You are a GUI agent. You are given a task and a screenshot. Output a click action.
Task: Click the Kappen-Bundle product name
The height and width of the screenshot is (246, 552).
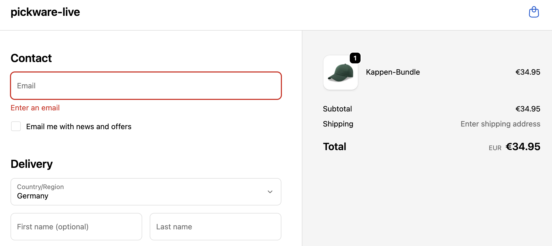pyautogui.click(x=393, y=72)
